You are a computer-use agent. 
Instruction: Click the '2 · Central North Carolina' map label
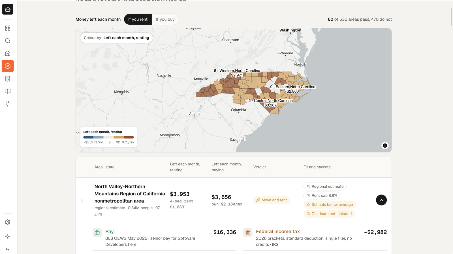[270, 101]
